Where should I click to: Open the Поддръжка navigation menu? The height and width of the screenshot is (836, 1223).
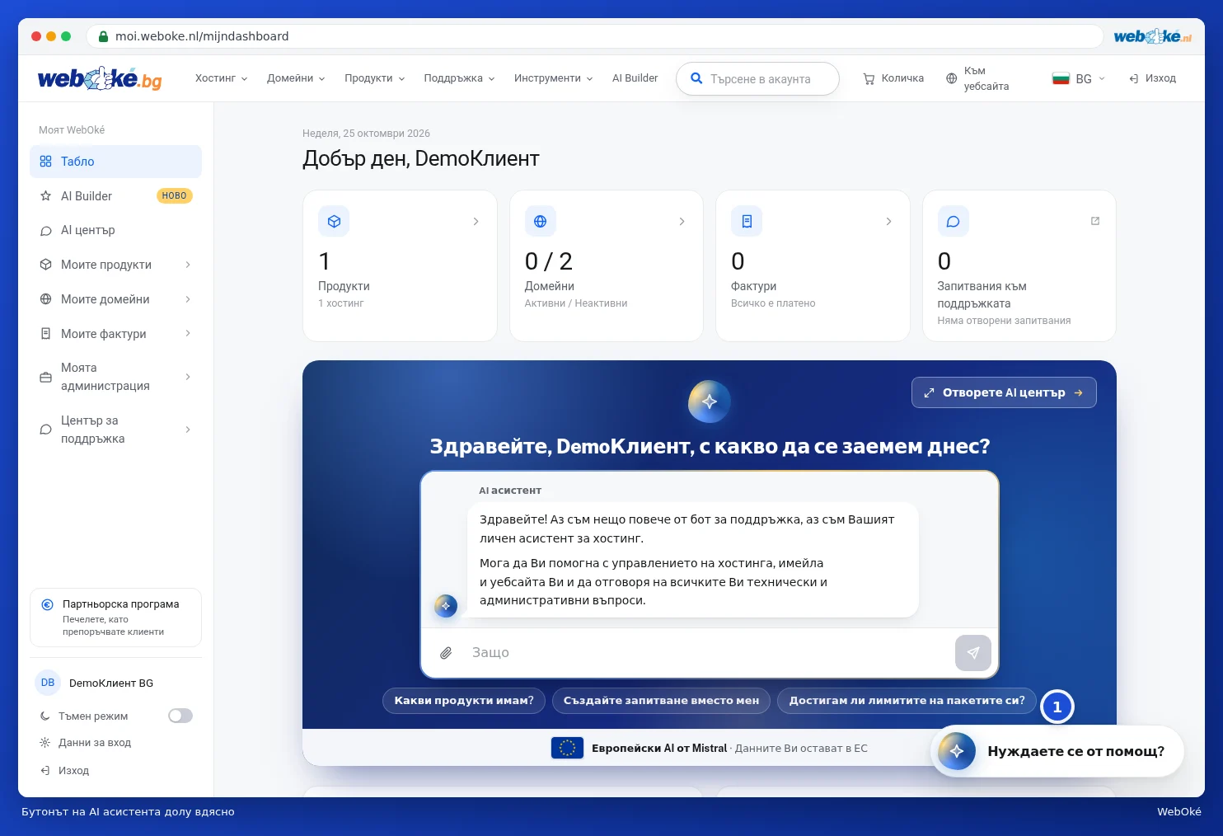point(459,78)
